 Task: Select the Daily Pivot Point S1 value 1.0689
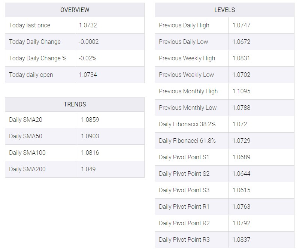pos(241,157)
